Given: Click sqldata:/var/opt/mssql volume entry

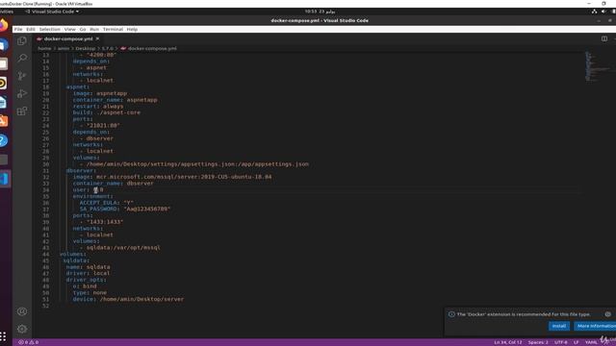Looking at the screenshot, I should point(123,248).
